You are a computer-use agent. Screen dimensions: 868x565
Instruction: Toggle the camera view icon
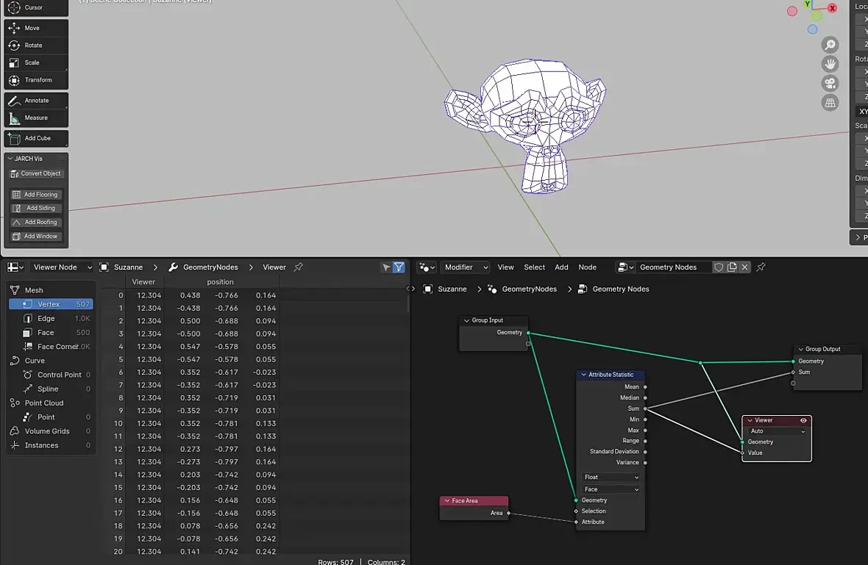pos(830,84)
